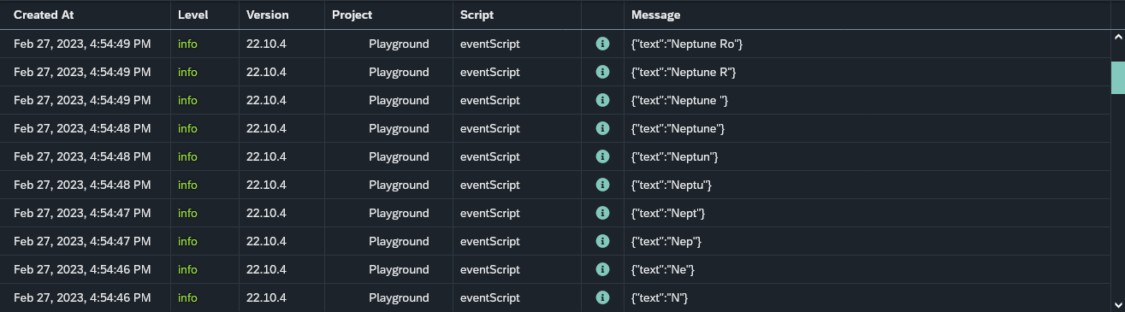This screenshot has height=312, width=1125.
Task: Click info level in {"text":"Ne"} row
Action: (187, 269)
